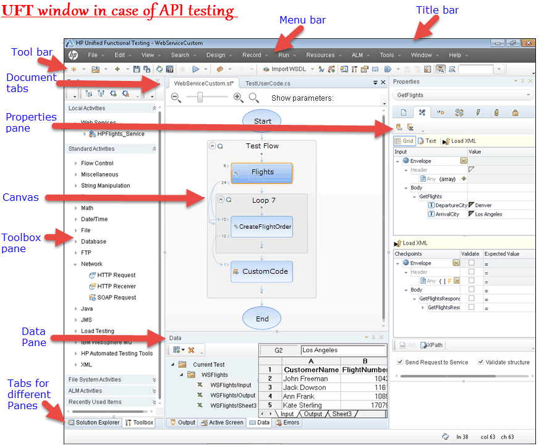Check Validate box for Any checkpoint row

click(472, 280)
